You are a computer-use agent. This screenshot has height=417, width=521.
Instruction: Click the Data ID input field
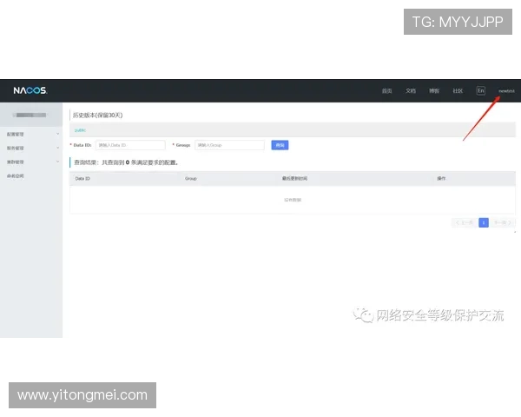129,145
